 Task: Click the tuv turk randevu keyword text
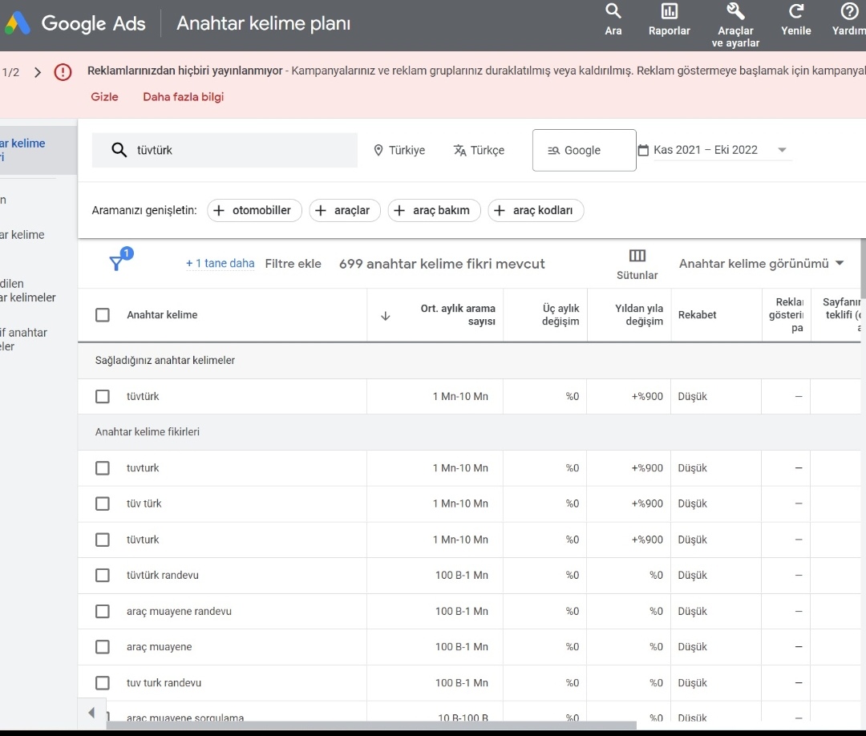click(164, 683)
